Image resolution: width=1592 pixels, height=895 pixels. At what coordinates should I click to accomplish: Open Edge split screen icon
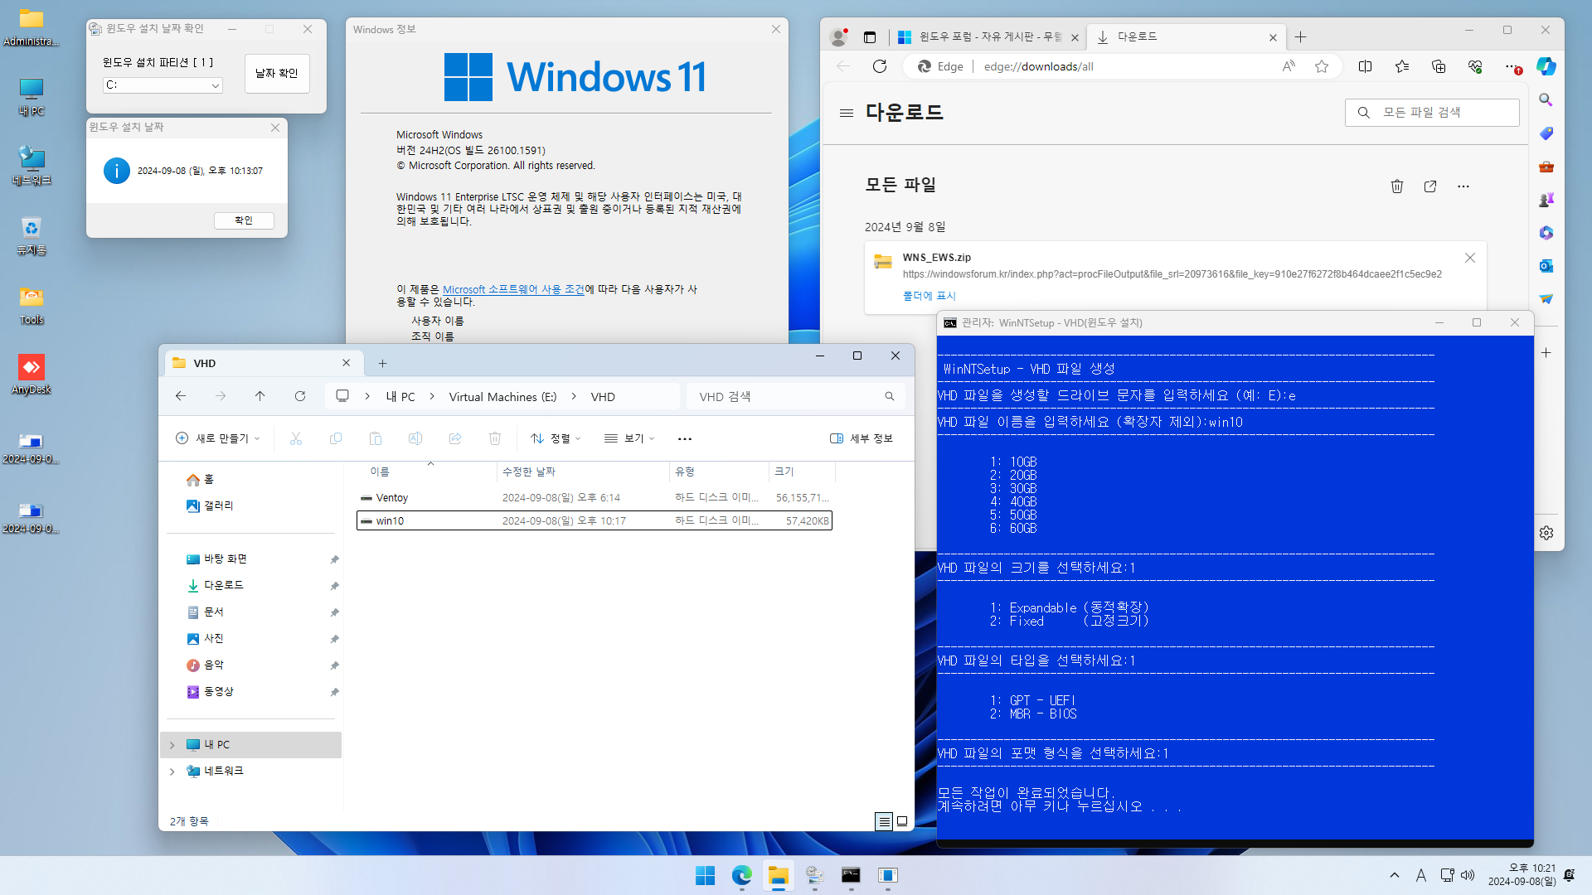click(1365, 66)
